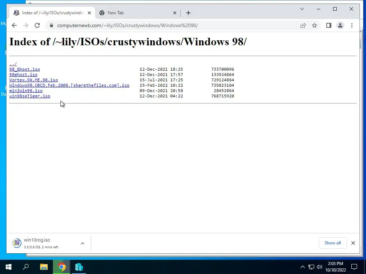Click the page heading Index of Windows 98
The width and height of the screenshot is (366, 274).
(x=128, y=42)
